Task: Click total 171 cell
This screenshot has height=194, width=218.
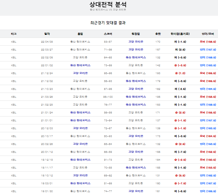Action: pos(158,113)
